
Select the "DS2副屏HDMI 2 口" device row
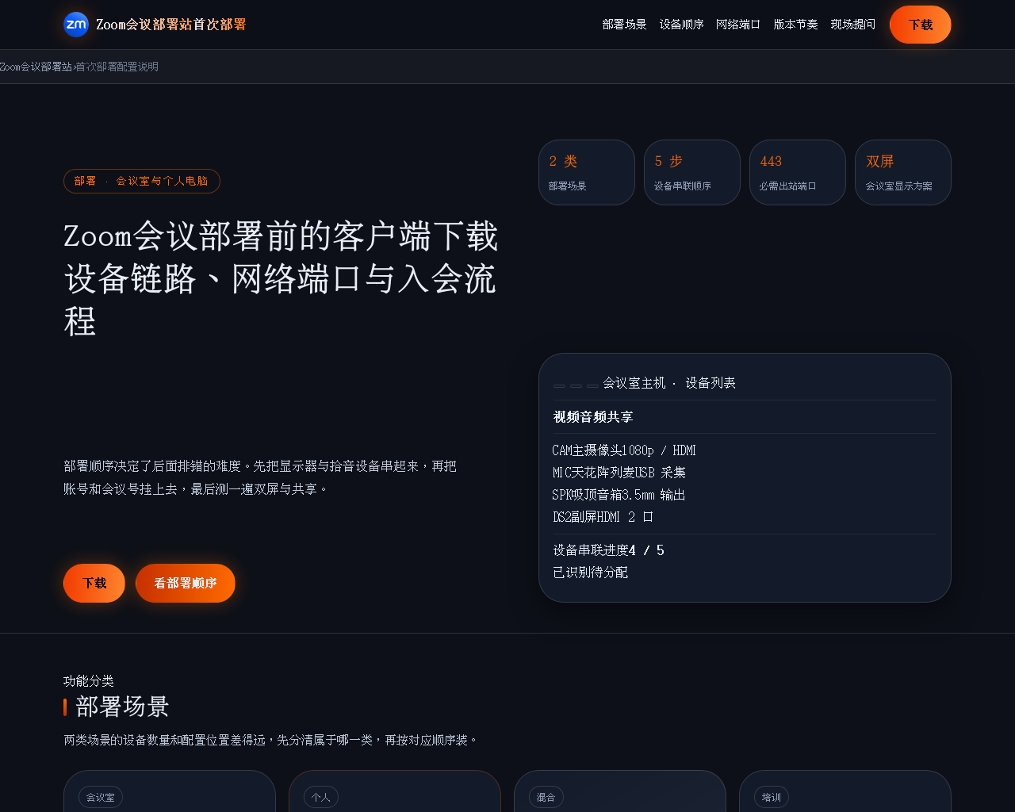pyautogui.click(x=603, y=517)
